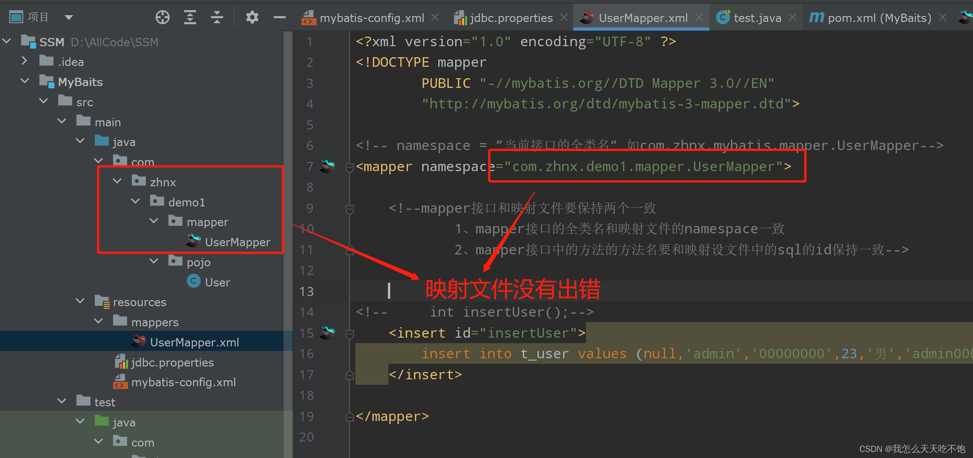Click the mybatis-config.xml file icon in tree
Viewport: 973px width, 458px height.
tap(120, 382)
